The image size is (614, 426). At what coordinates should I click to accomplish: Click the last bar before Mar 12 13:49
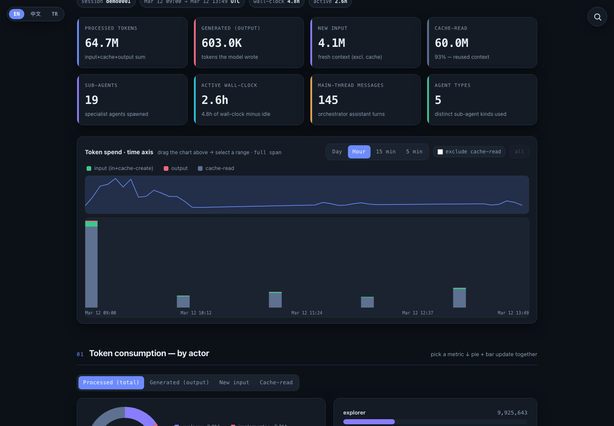click(x=459, y=298)
